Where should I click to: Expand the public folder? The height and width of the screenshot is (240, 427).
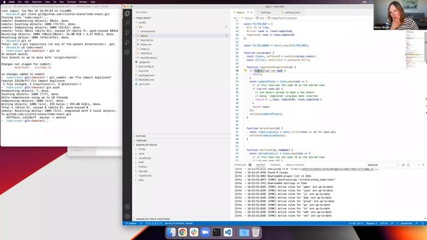142,23
